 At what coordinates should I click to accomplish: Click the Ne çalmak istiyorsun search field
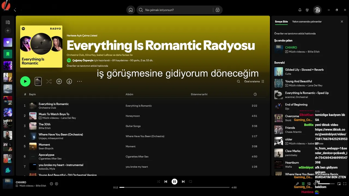coord(174,10)
